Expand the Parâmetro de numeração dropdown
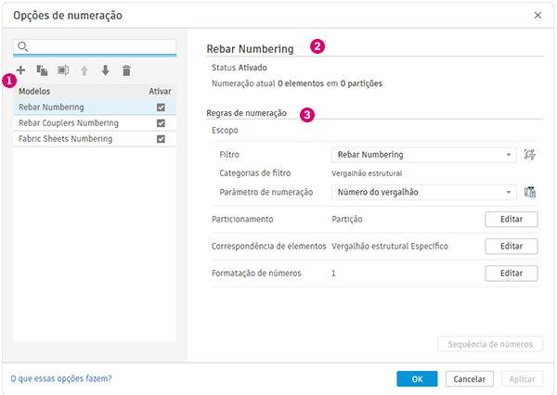Screen dimensions: 557x395 tap(423, 192)
